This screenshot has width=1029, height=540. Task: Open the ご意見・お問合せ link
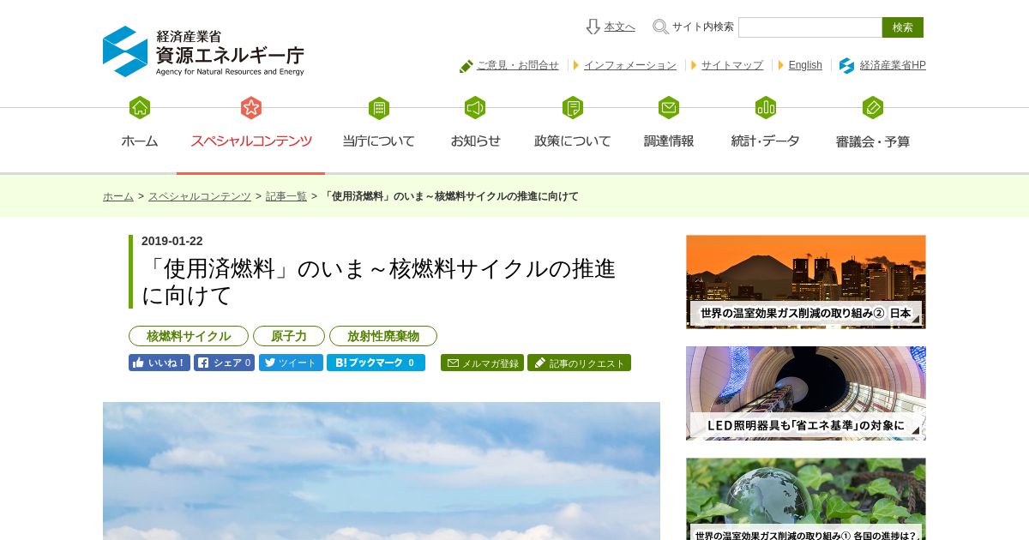(518, 65)
